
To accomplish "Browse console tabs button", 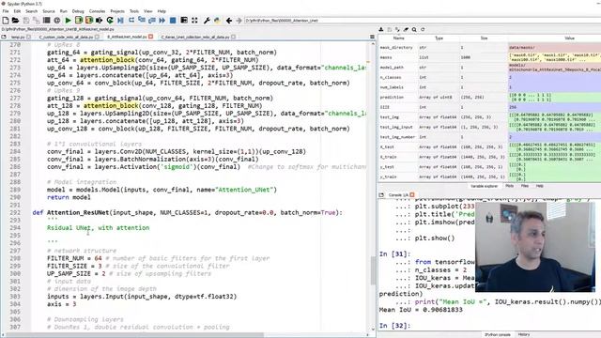I will [381, 195].
